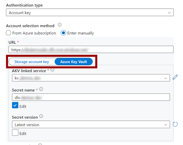
Task: Select the Azure Key Vault tab
Action: point(73,62)
